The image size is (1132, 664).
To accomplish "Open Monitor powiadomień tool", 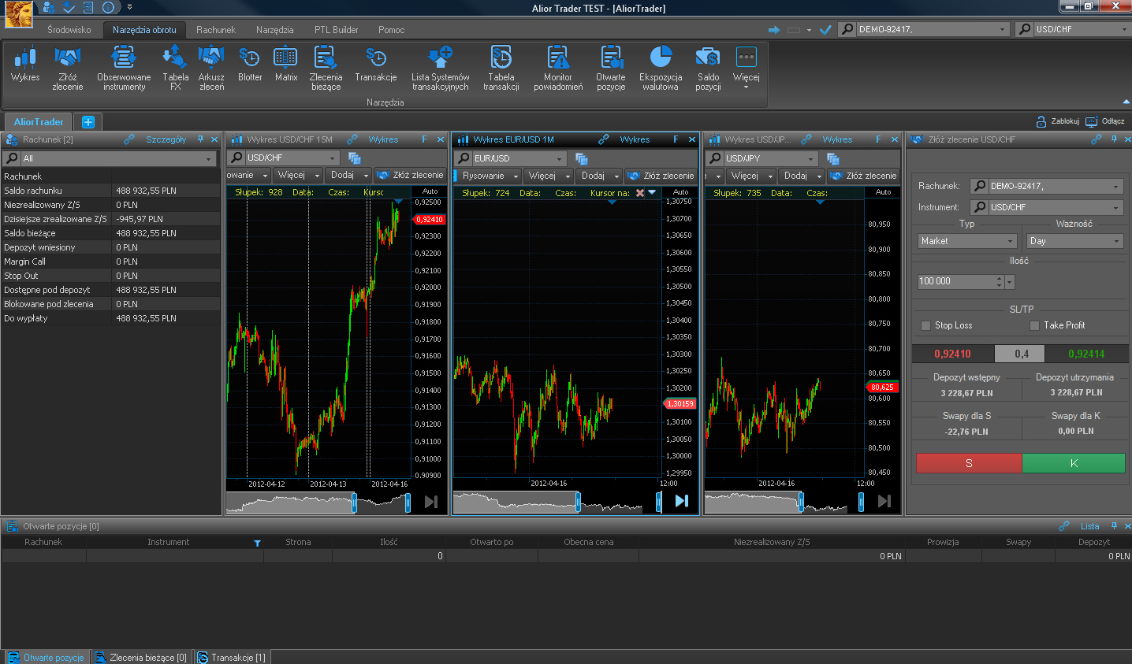I will pos(558,69).
